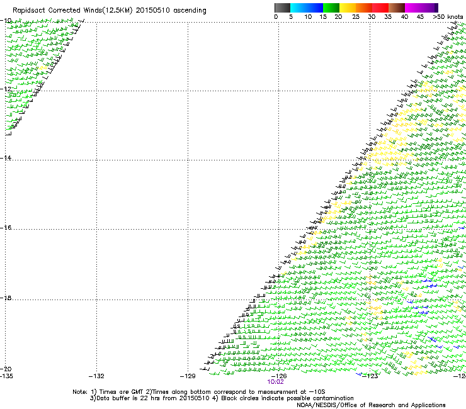Click the red 30-35 knots legend swatch
The height and width of the screenshot is (409, 466).
[x=380, y=8]
